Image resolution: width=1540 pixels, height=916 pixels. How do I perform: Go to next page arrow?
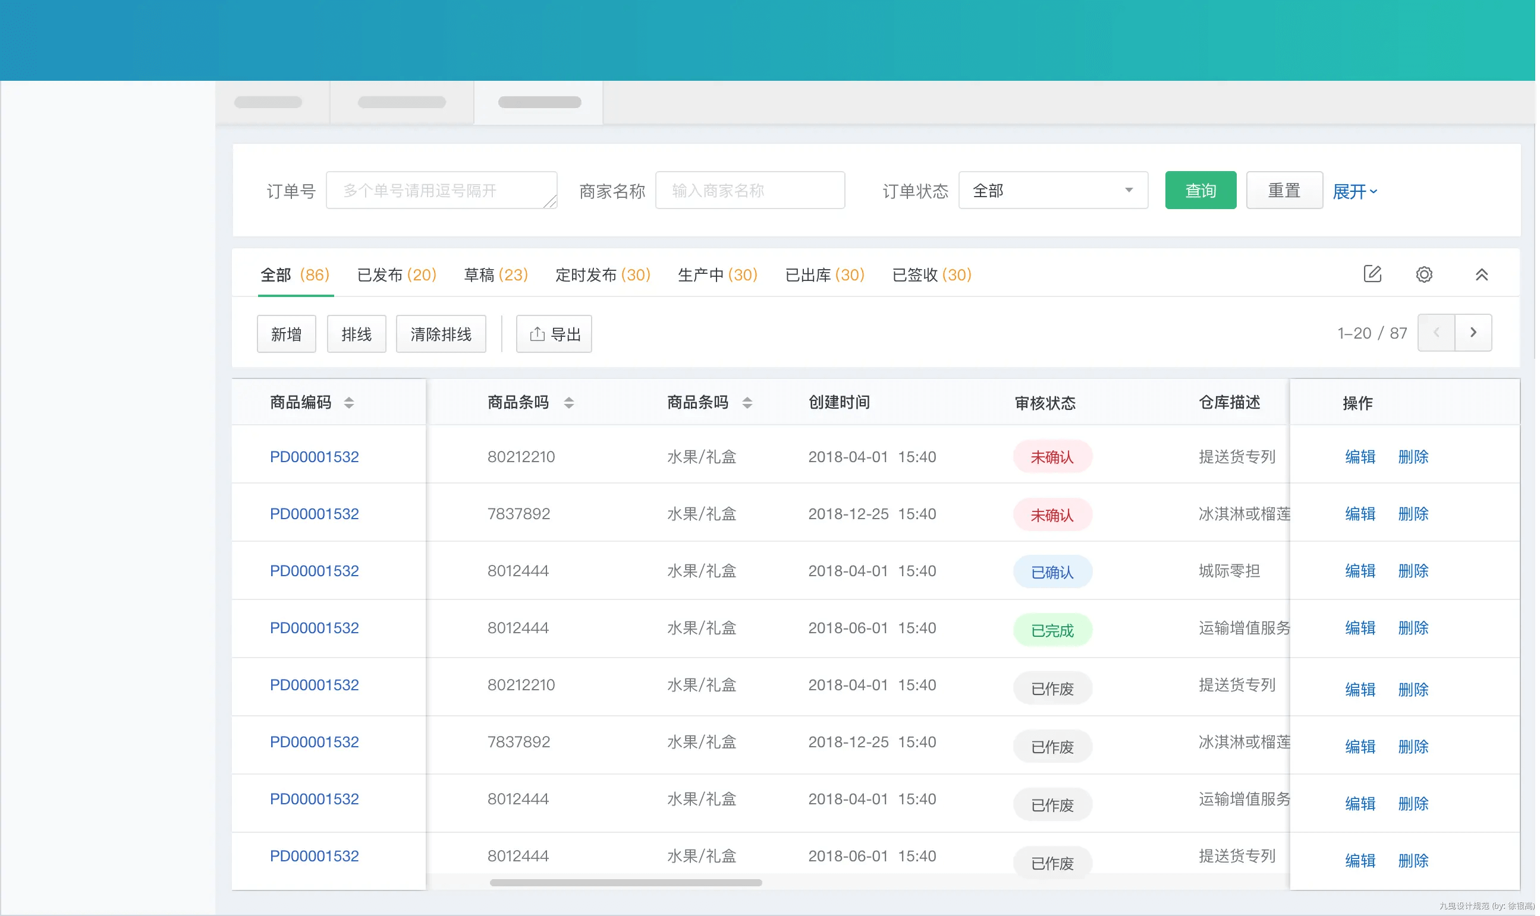click(x=1473, y=333)
